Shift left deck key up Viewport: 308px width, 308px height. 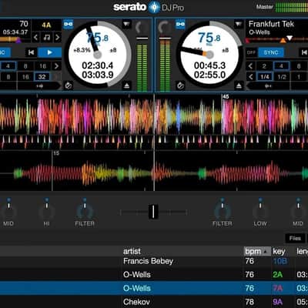[58, 38]
